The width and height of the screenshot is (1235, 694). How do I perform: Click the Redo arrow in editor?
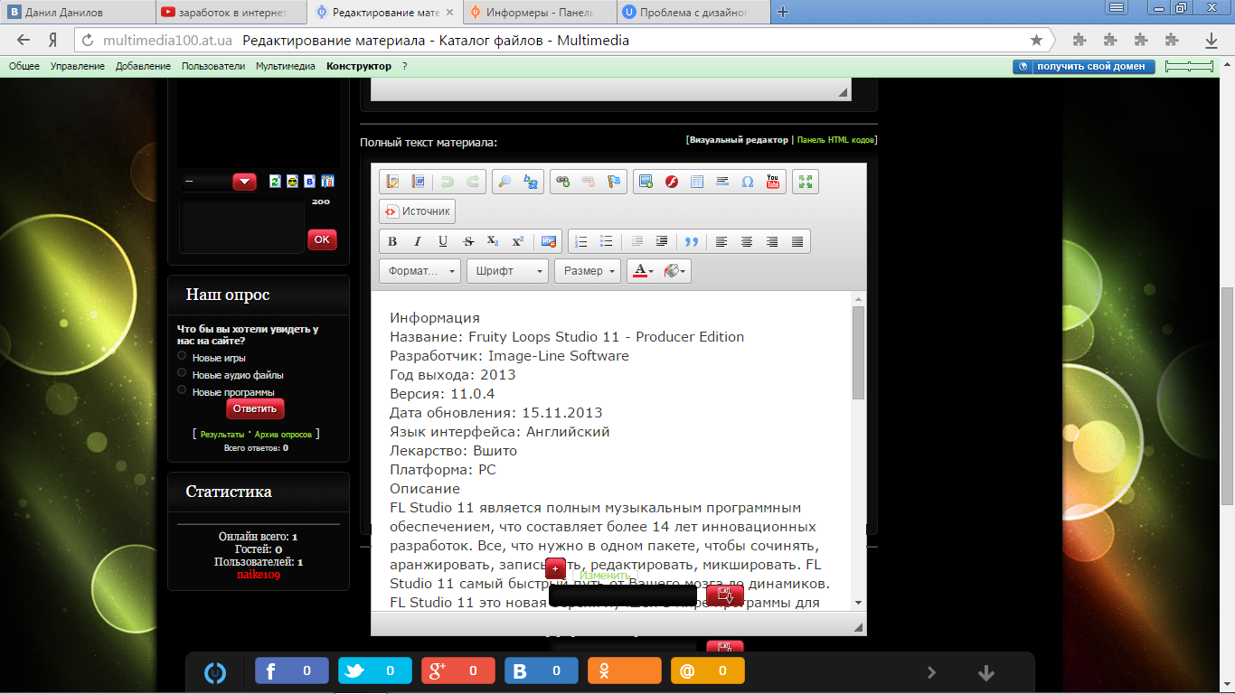[473, 182]
